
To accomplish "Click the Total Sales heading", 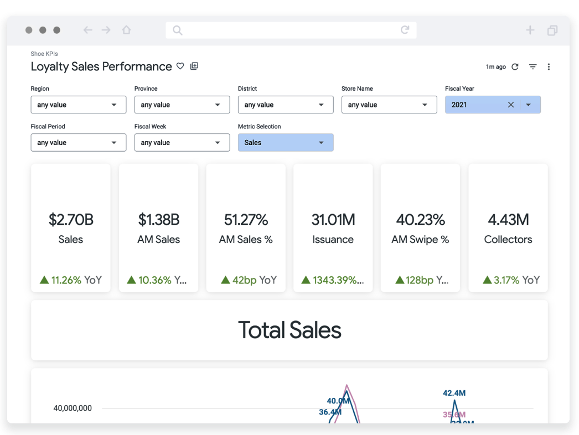I will click(x=290, y=330).
